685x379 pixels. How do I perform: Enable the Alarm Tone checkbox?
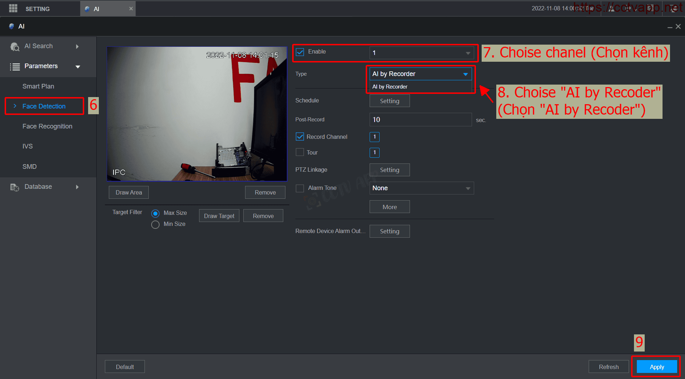click(300, 188)
